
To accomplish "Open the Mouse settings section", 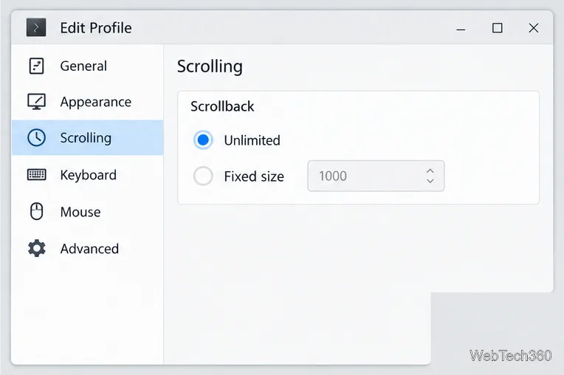I will pyautogui.click(x=88, y=212).
